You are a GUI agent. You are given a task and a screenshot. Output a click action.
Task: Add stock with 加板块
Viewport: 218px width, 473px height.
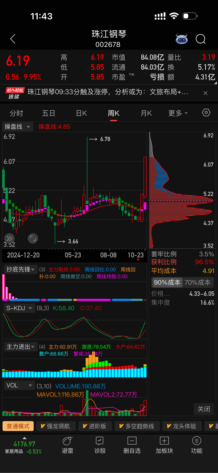point(164,445)
